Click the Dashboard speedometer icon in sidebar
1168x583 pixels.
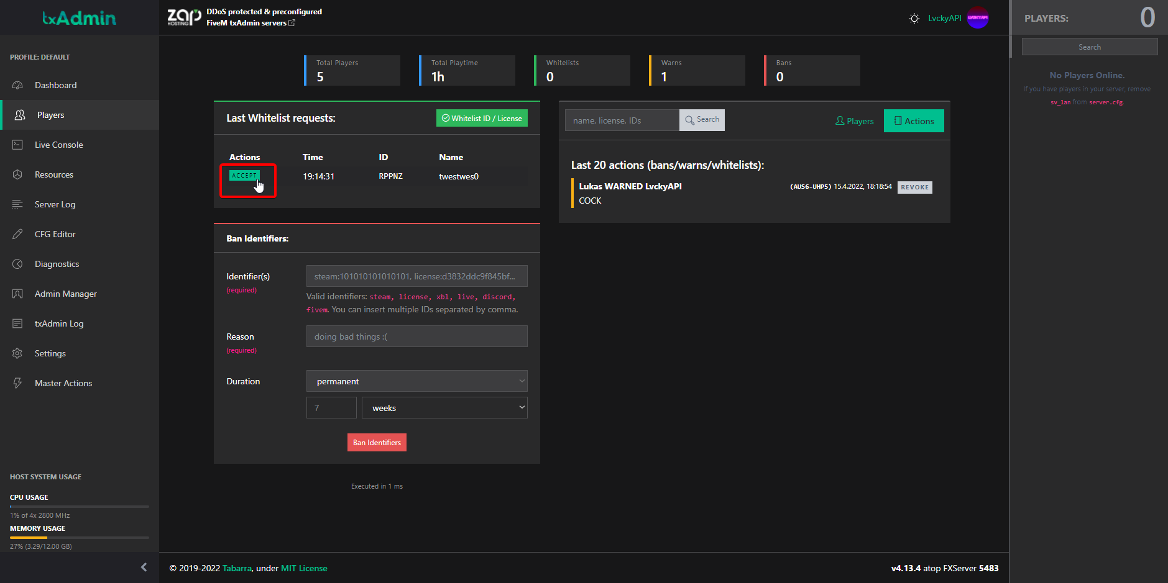(17, 85)
